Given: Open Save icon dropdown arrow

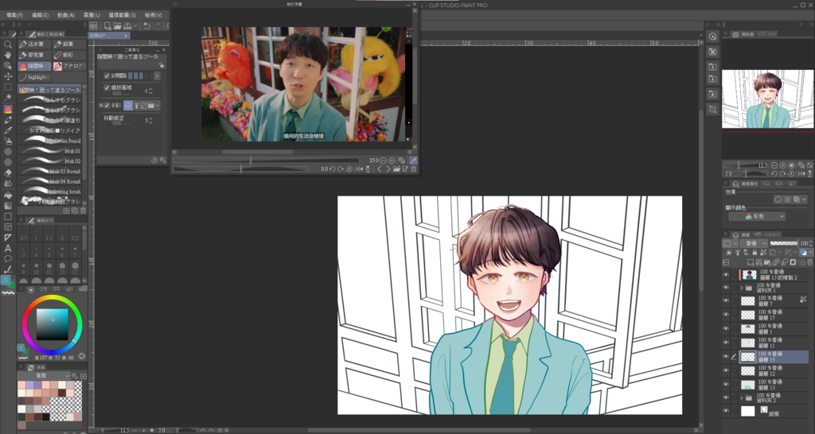Looking at the screenshot, I should click(135, 25).
